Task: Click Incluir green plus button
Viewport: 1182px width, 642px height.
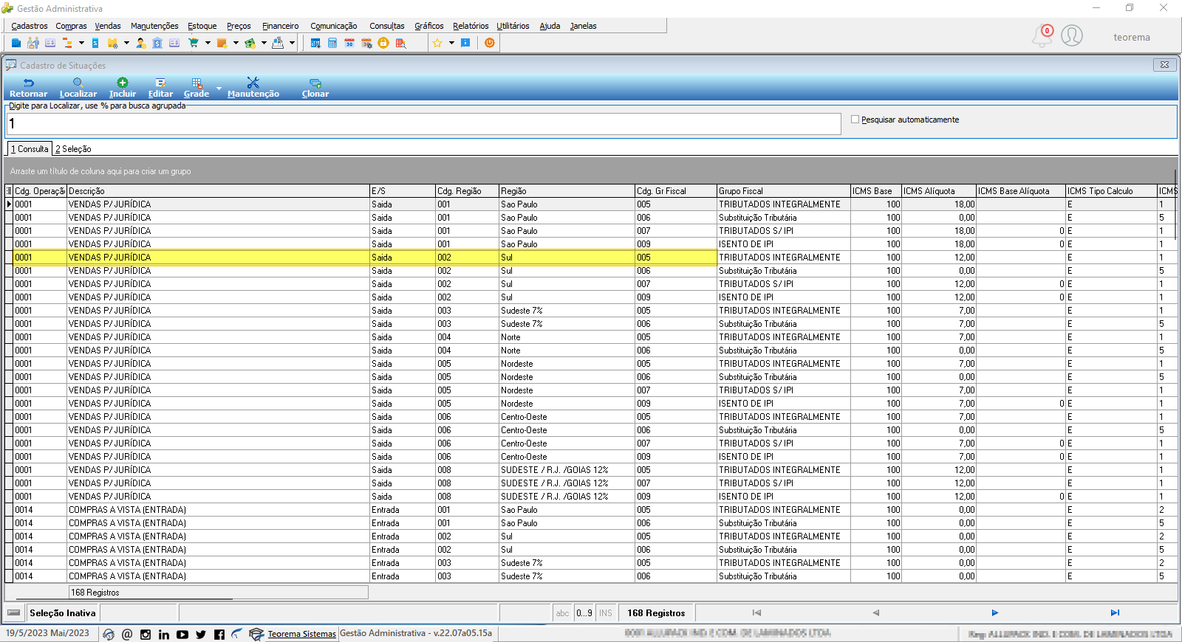Action: [x=123, y=88]
